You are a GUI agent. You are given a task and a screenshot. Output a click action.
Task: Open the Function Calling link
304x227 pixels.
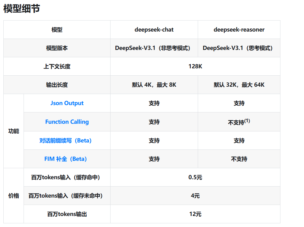[67, 122]
